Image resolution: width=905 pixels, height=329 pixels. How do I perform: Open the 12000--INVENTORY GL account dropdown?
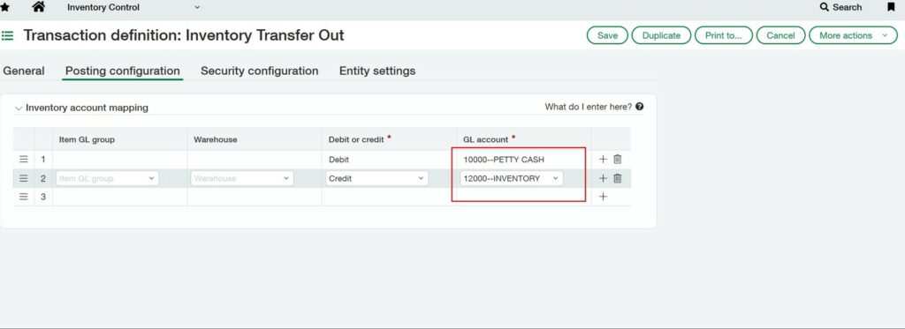pos(512,179)
